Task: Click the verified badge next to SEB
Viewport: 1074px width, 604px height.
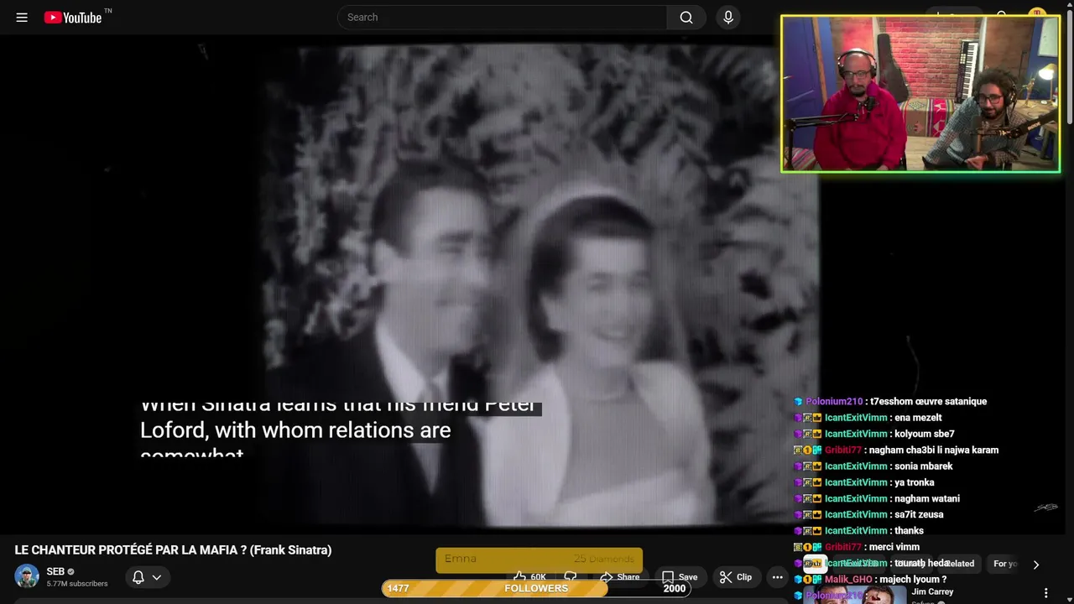Action: [x=70, y=572]
